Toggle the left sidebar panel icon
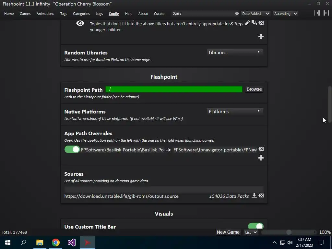 pyautogui.click(x=317, y=13)
